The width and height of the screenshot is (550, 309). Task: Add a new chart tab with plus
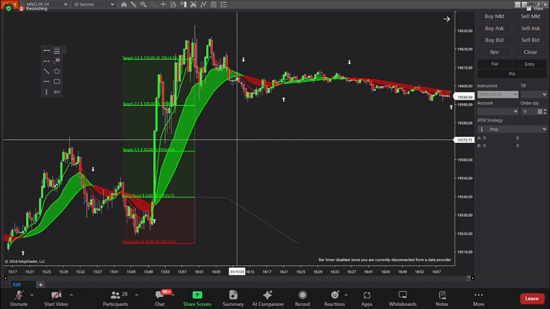click(40, 284)
